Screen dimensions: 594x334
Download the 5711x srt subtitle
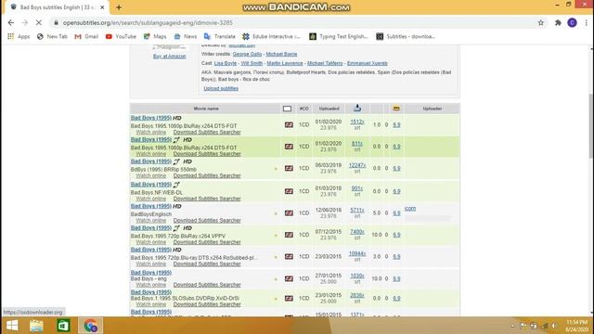(x=357, y=211)
